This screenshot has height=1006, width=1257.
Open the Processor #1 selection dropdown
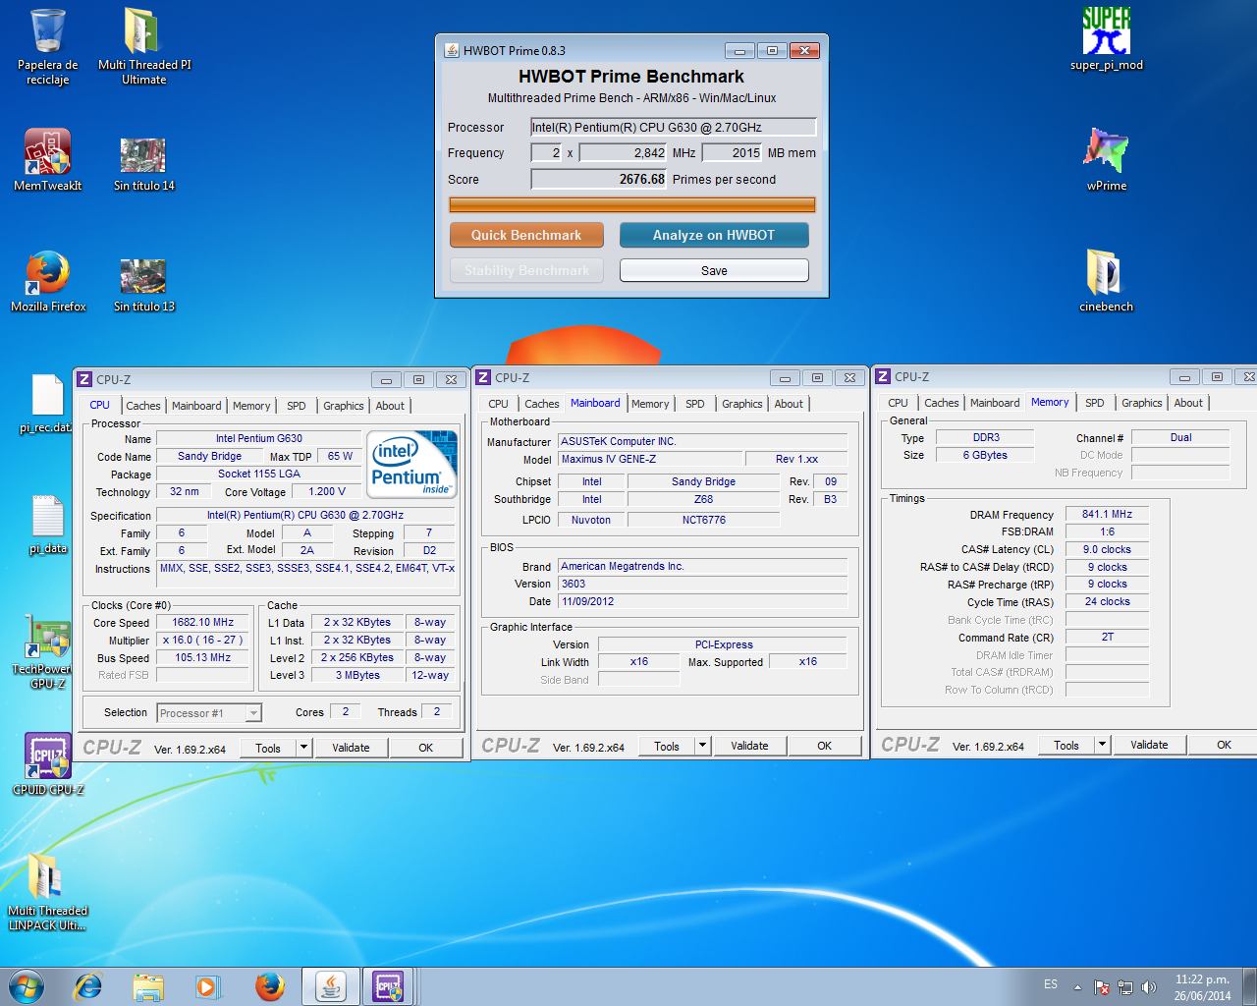[x=209, y=713]
